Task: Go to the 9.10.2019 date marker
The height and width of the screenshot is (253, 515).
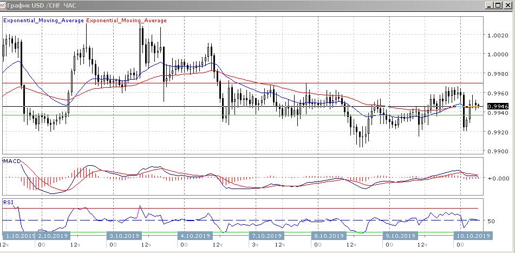Action: click(x=400, y=236)
